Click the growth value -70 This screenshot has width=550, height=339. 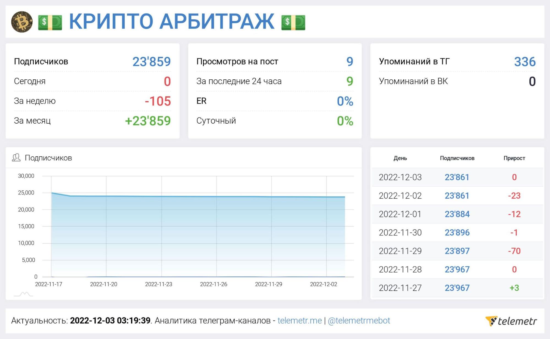pos(514,251)
